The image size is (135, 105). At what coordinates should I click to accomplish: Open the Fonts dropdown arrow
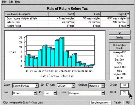tap(35, 93)
